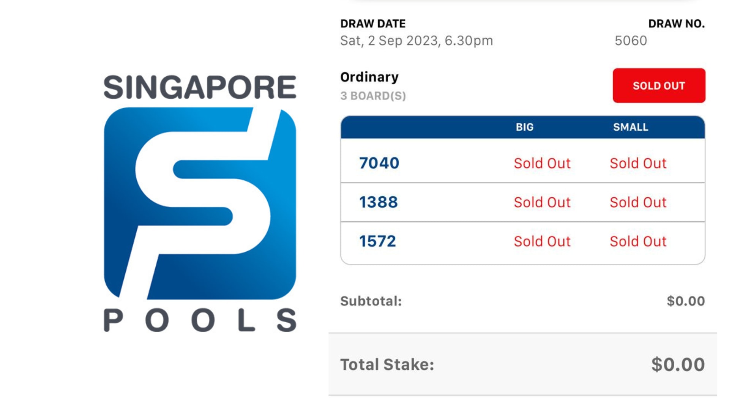This screenshot has height=410, width=729.
Task: Click the BIG column header
Action: tap(525, 127)
